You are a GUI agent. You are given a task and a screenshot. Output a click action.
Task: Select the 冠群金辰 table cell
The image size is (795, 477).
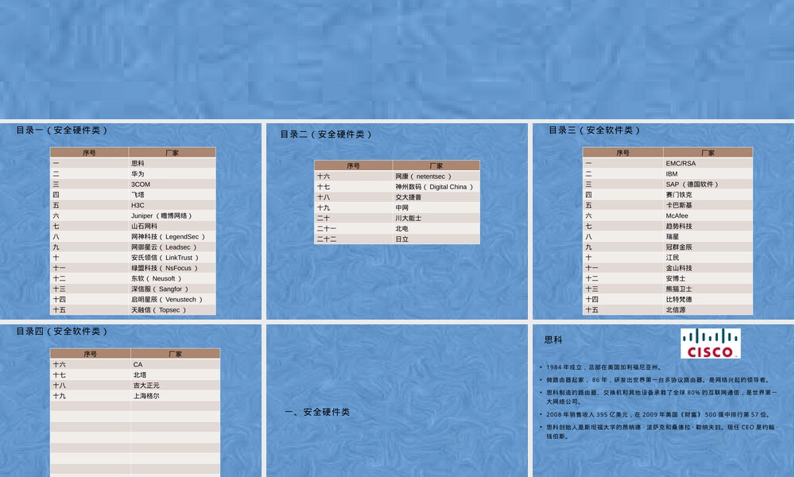click(708, 247)
